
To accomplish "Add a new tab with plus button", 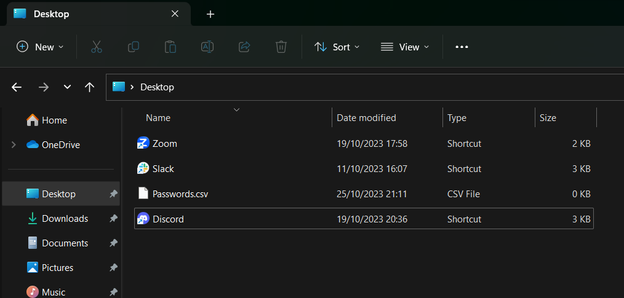I will click(x=210, y=14).
